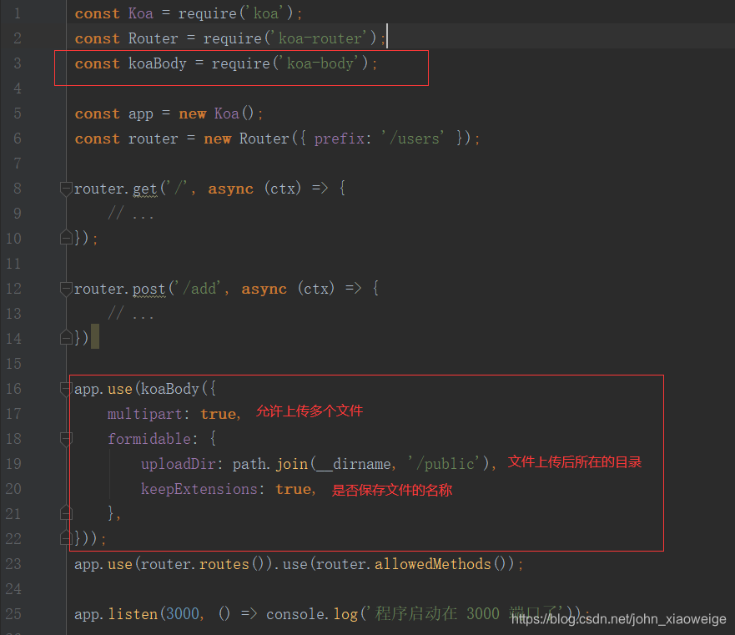Click console.log call on line 25
735x635 pixels.
(312, 614)
